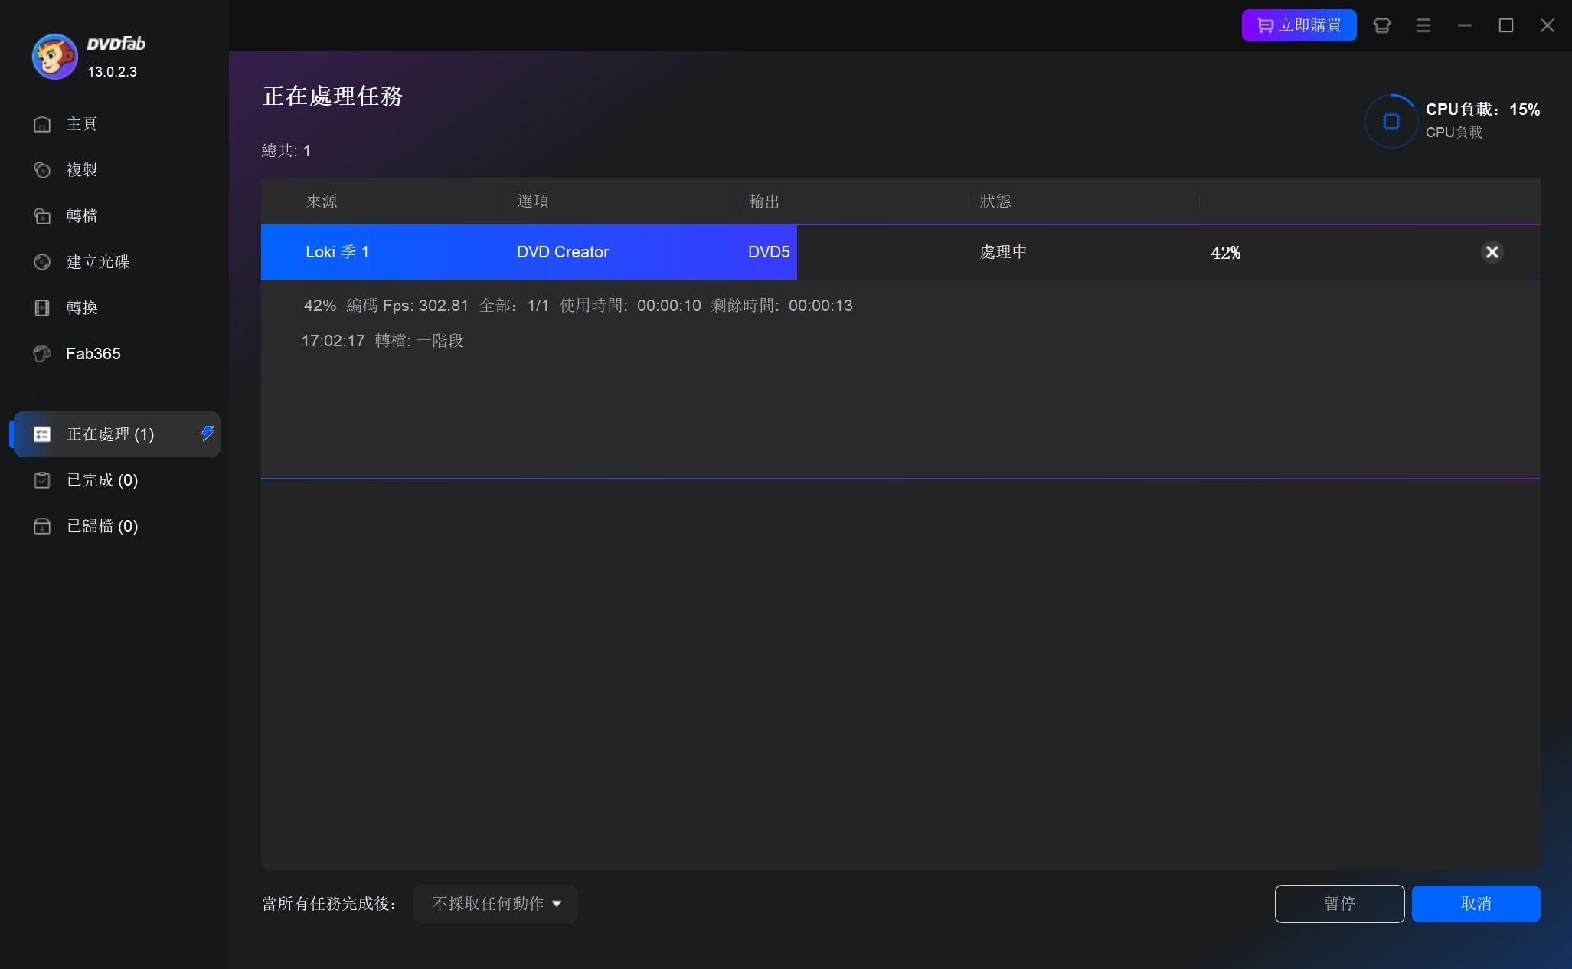Click the 剩餘時間: 00:00:13 detail
1572x969 pixels.
click(x=781, y=306)
